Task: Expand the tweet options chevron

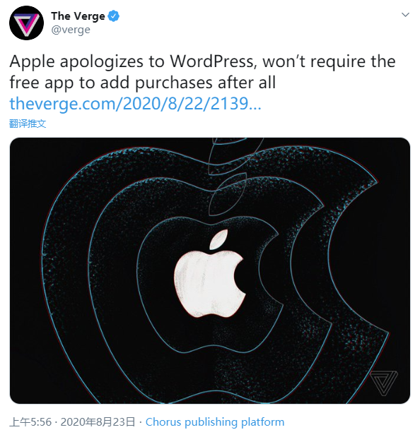Action: pos(405,15)
